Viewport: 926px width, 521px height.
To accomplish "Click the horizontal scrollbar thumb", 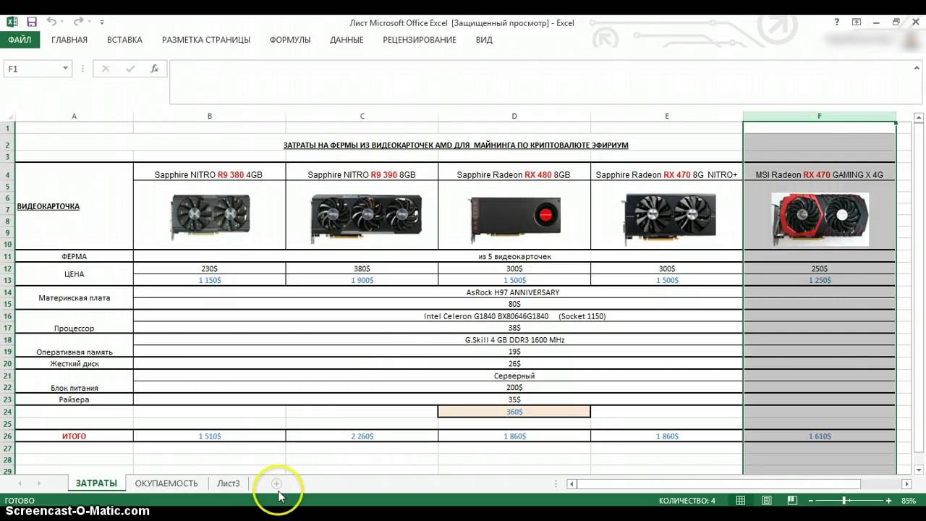I will [718, 483].
